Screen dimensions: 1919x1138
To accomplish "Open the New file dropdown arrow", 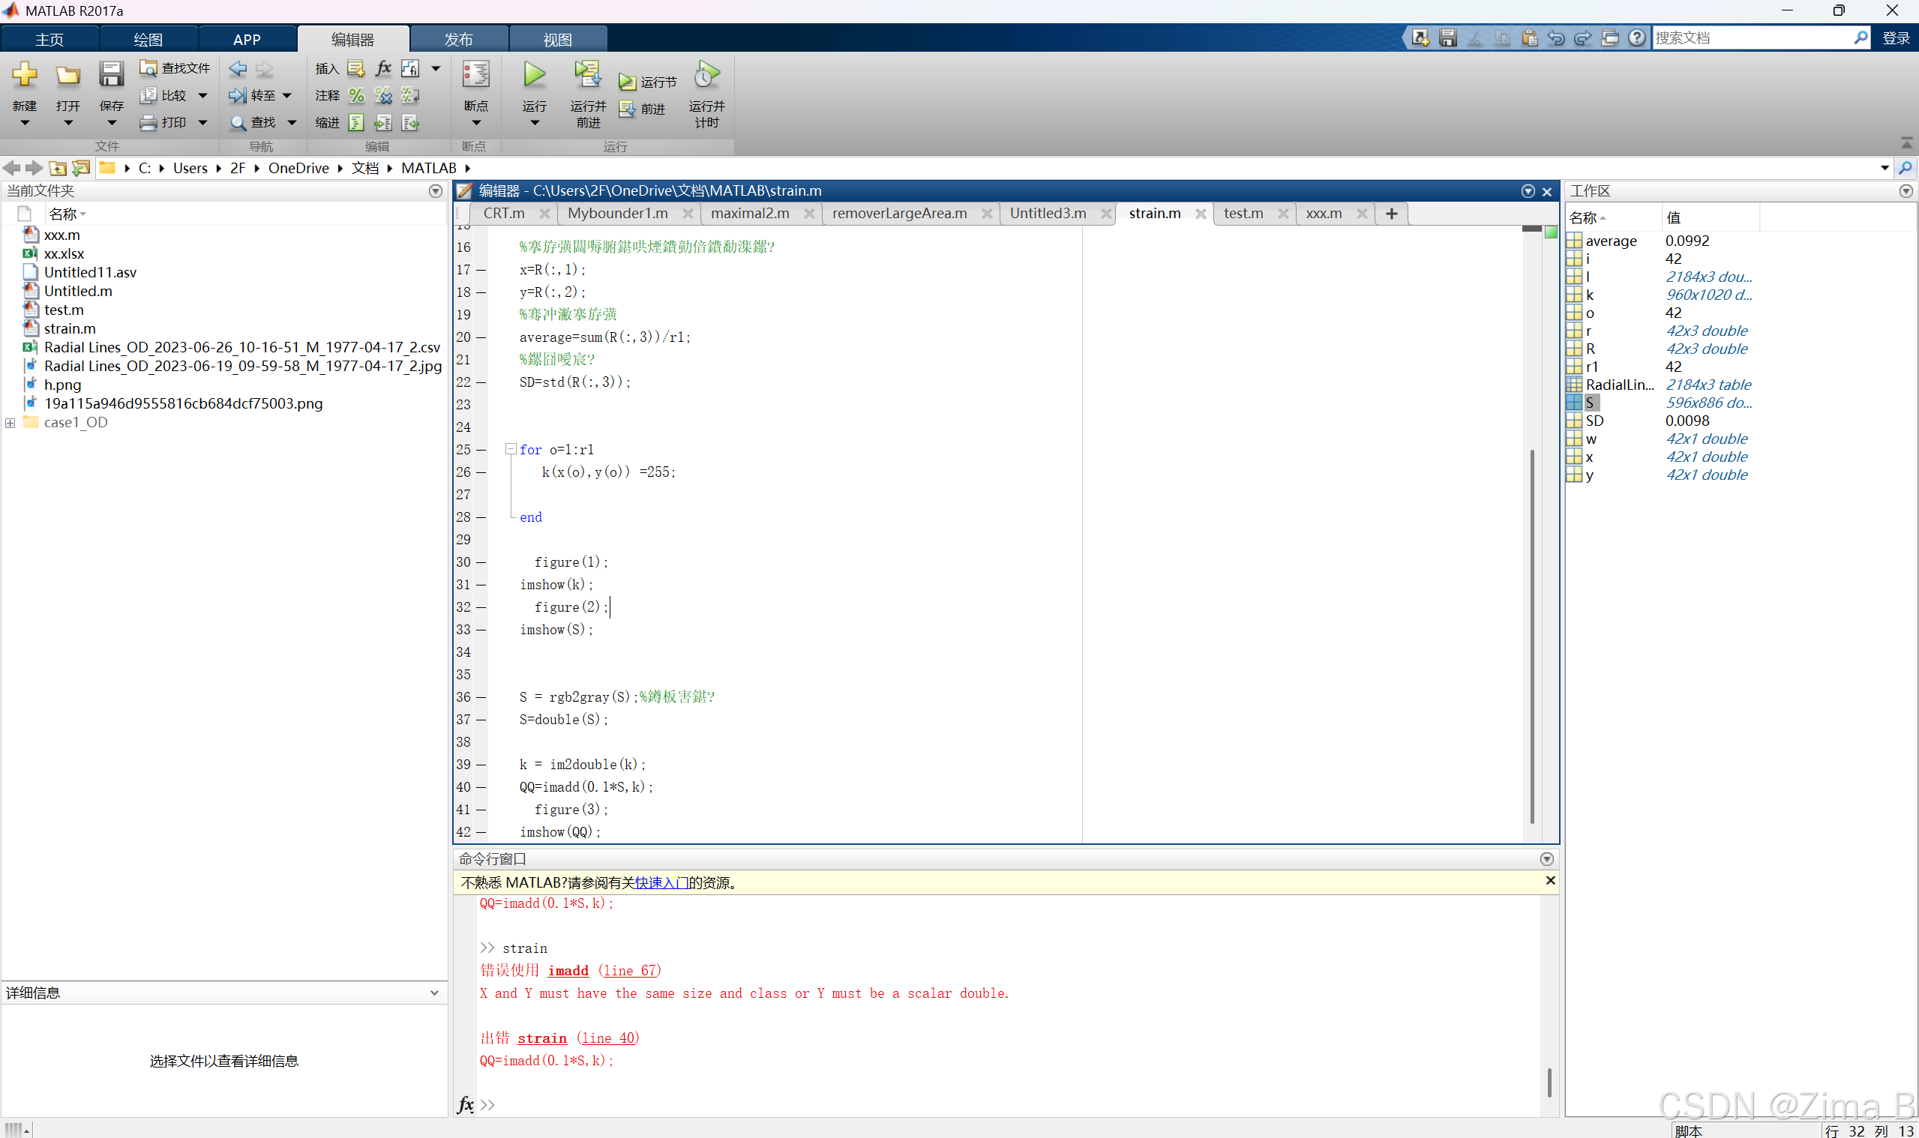I will 25,123.
